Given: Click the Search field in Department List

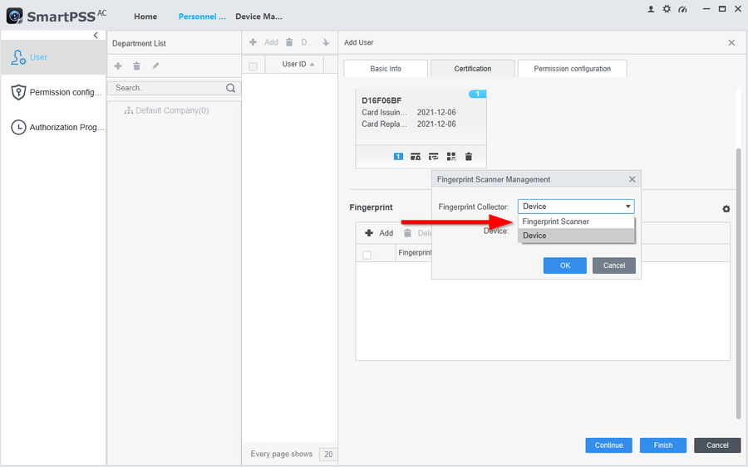Looking at the screenshot, I should (166, 88).
